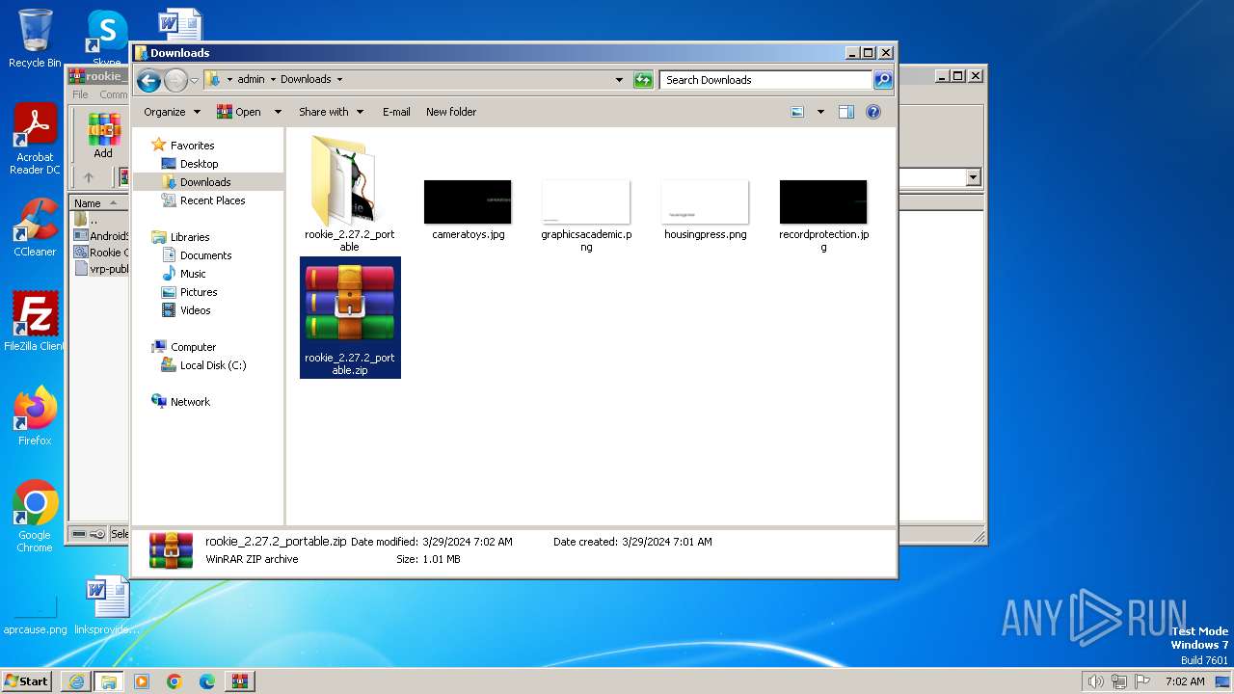Click the E-mail toolbar button
Viewport: 1234px width, 694px height.
(x=396, y=112)
